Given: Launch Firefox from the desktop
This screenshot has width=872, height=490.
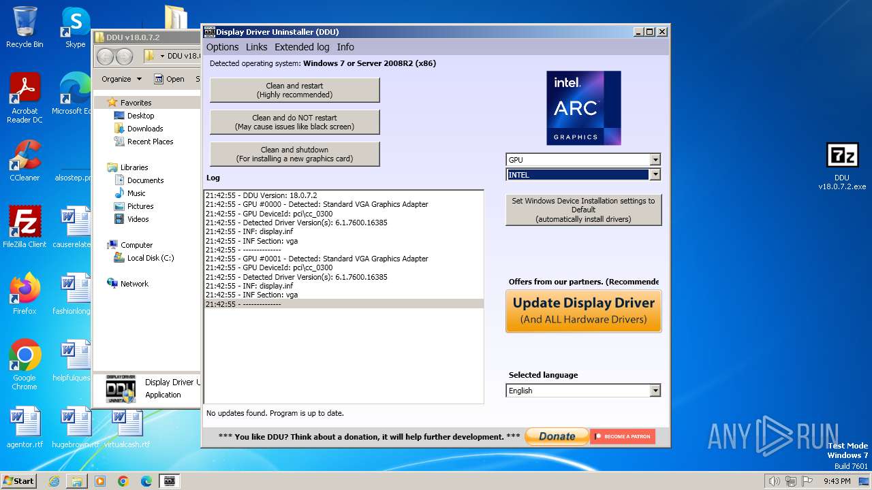Looking at the screenshot, I should pos(25,293).
